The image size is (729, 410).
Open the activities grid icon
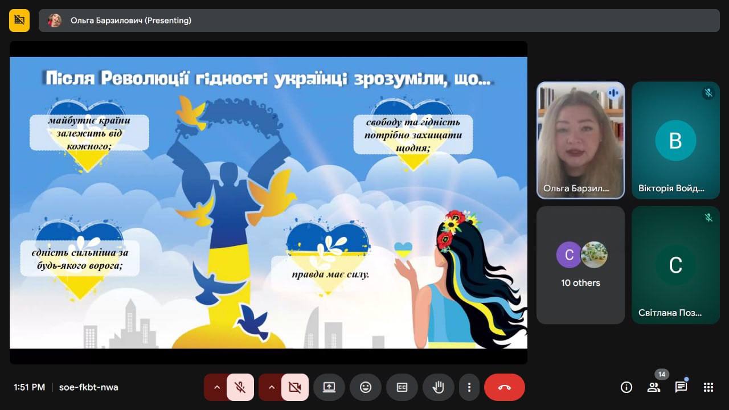tap(708, 387)
